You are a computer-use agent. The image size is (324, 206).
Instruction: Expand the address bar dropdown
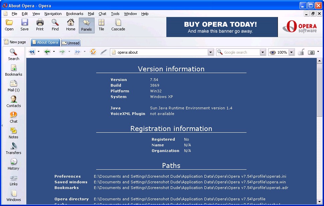click(x=210, y=52)
